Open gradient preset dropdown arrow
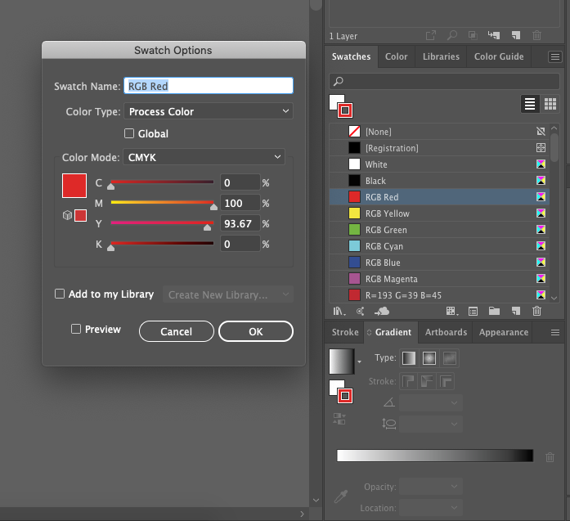Image resolution: width=570 pixels, height=521 pixels. 359,362
